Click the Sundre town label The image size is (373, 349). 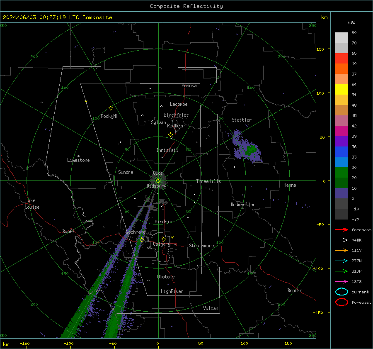[126, 172]
